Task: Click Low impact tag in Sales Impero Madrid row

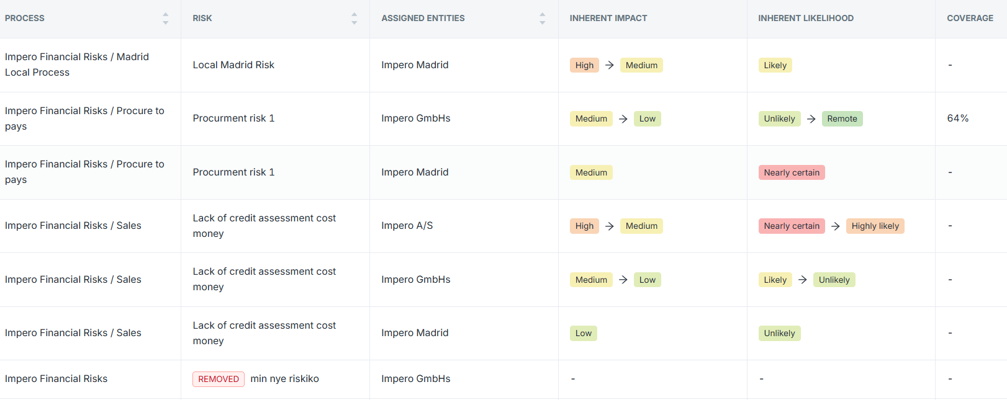Action: coord(584,333)
